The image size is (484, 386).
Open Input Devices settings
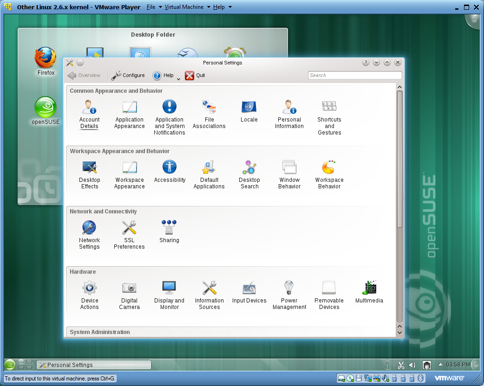(249, 292)
